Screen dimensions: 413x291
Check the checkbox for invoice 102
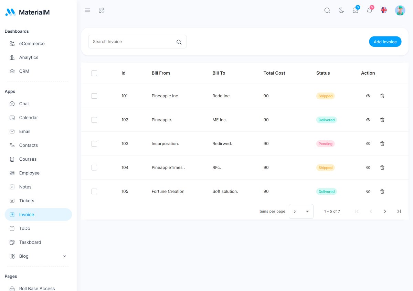[94, 120]
